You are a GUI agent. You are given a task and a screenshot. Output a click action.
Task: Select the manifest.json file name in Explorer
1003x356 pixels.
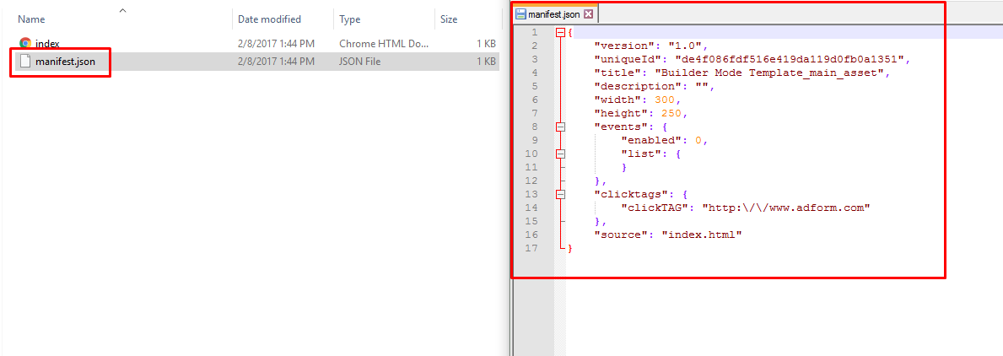pyautogui.click(x=65, y=62)
